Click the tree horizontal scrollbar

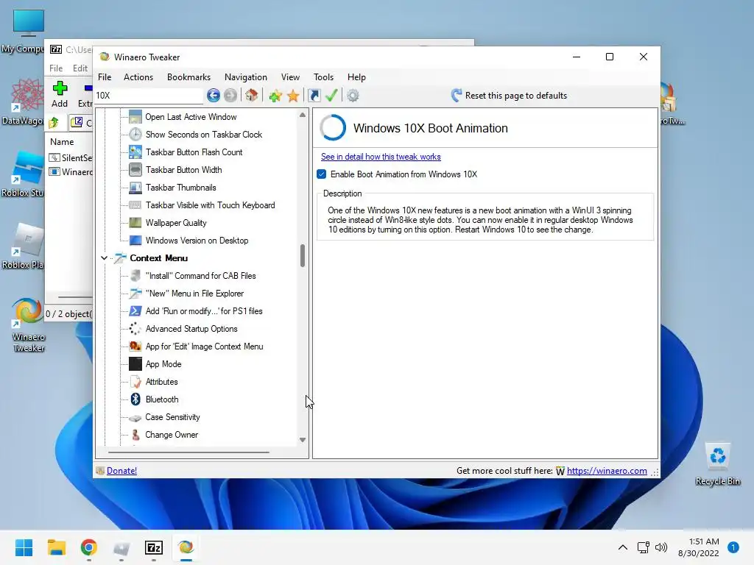[188, 452]
